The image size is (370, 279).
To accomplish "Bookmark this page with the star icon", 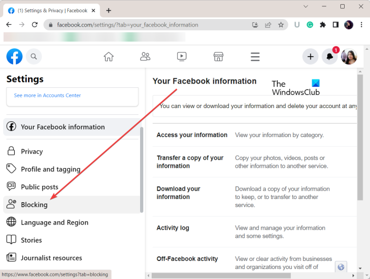I will tap(281, 24).
